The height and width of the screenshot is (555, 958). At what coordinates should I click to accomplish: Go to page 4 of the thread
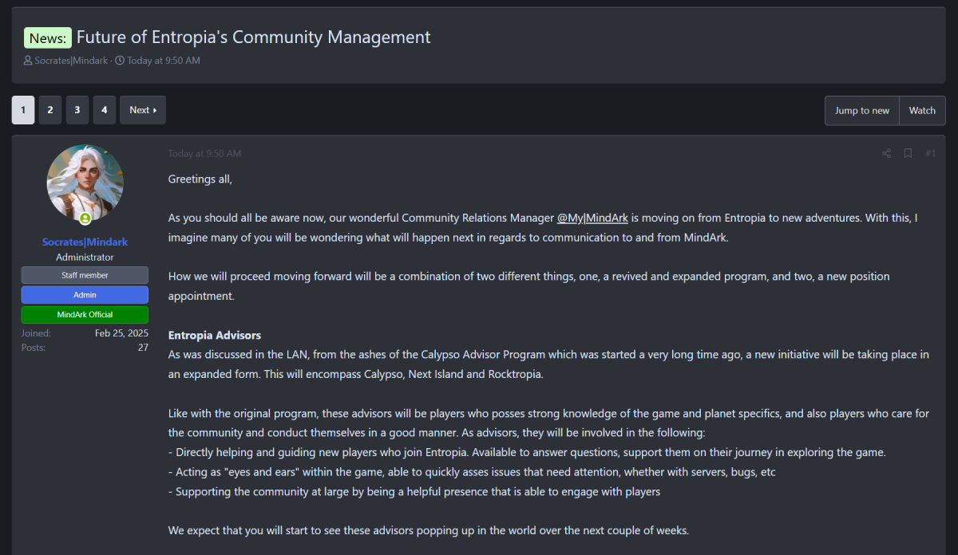pos(104,110)
